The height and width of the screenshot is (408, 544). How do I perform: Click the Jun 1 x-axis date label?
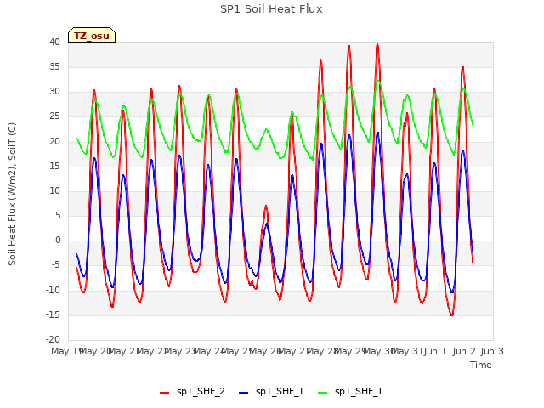[435, 351]
